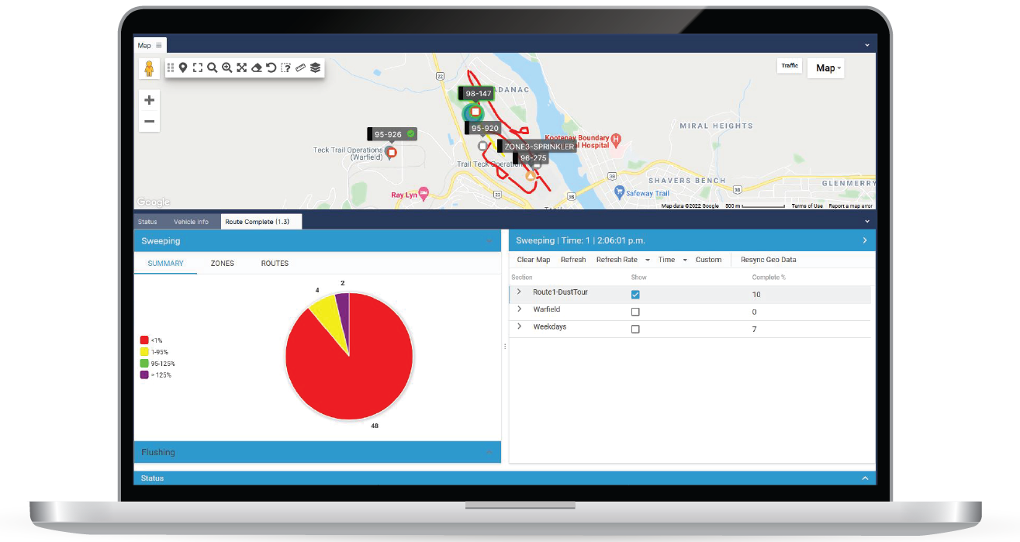Open the SUMMARY sub-tab
1020x542 pixels.
coord(166,264)
